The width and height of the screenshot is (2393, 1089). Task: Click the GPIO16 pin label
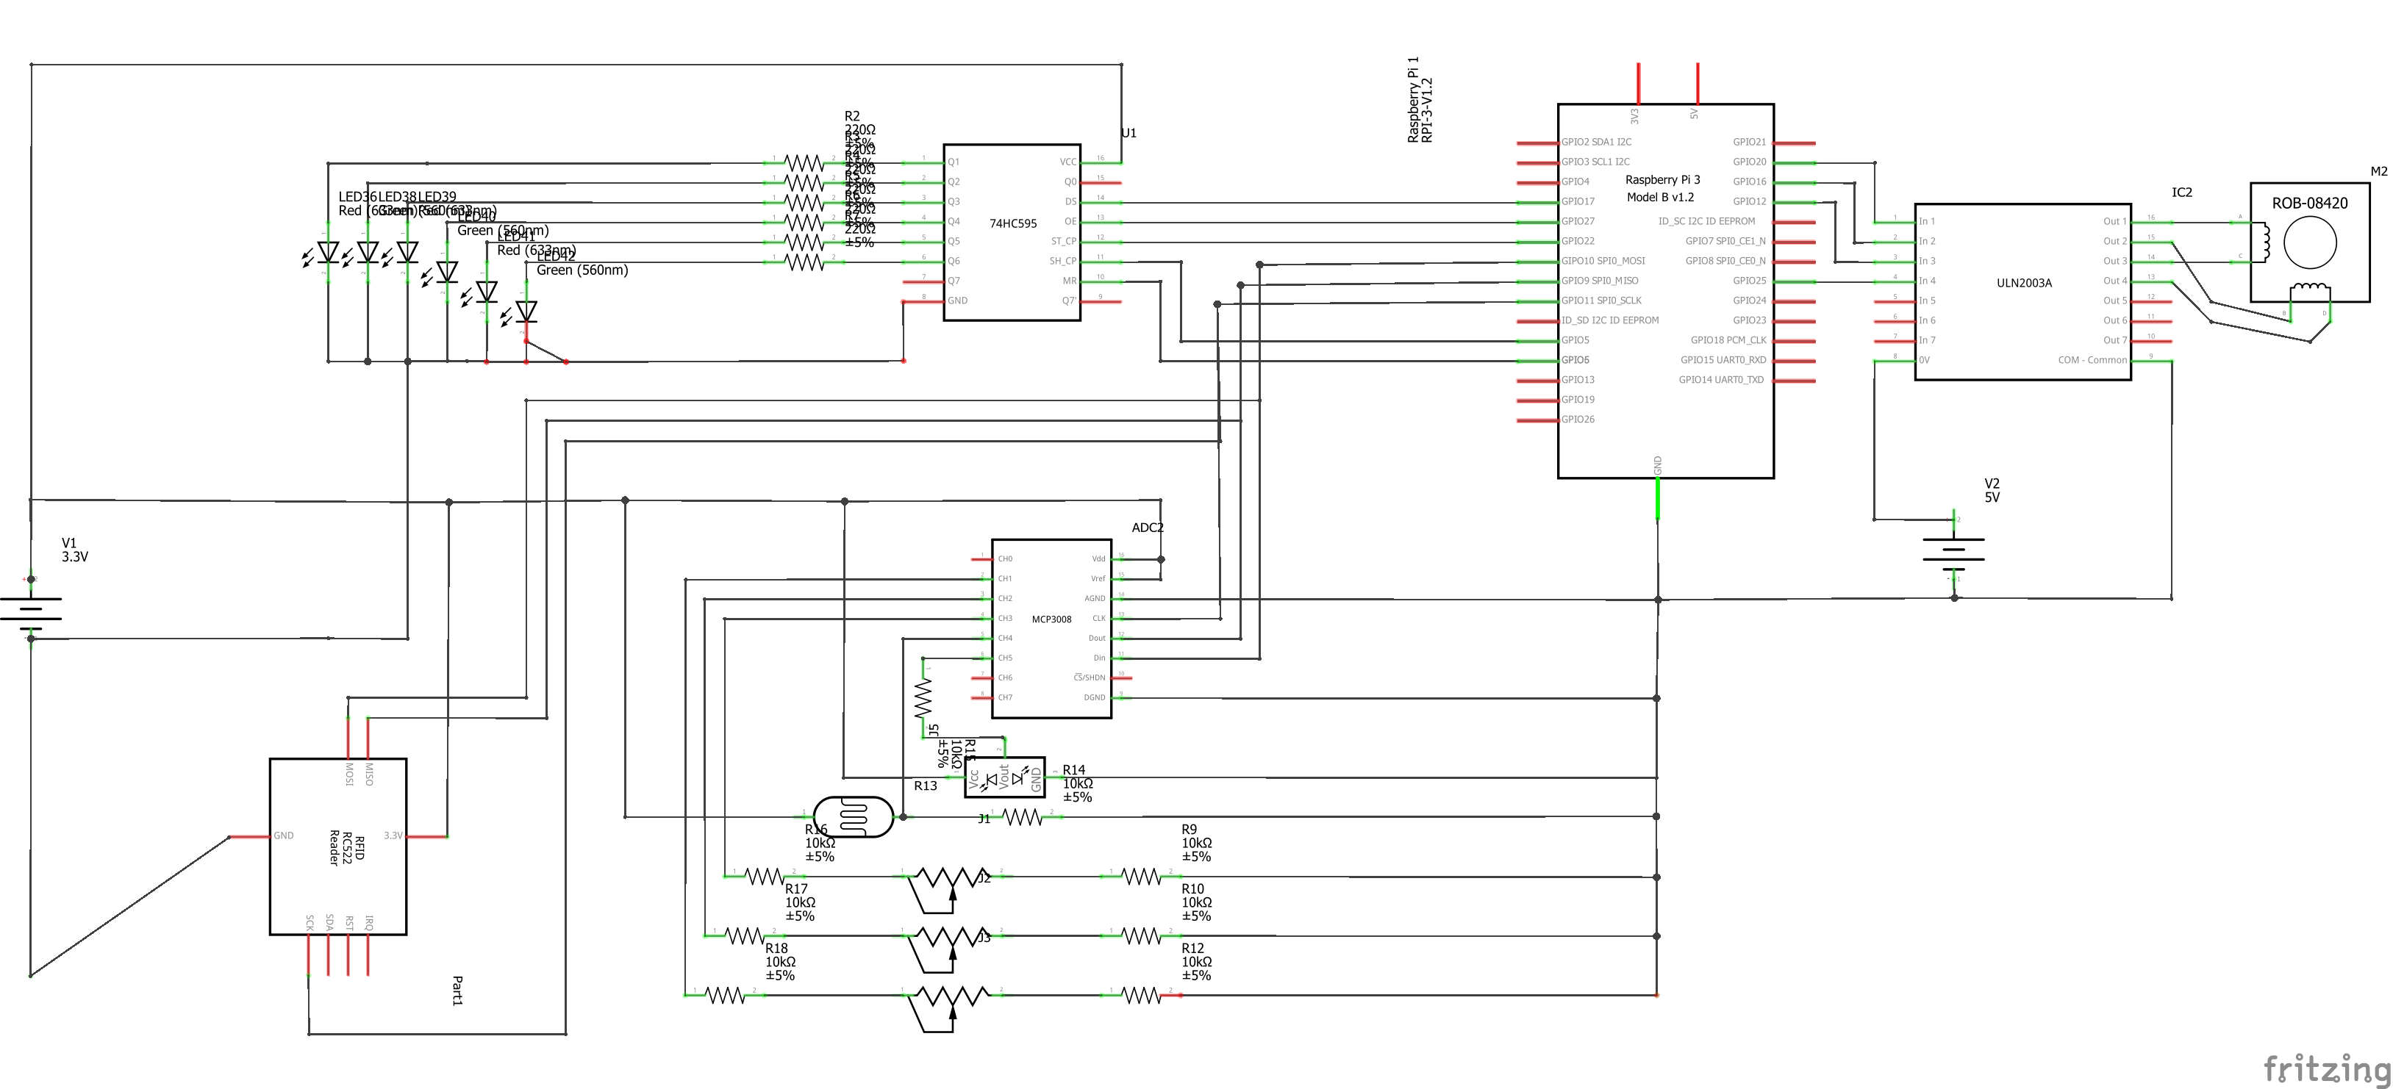point(1749,182)
